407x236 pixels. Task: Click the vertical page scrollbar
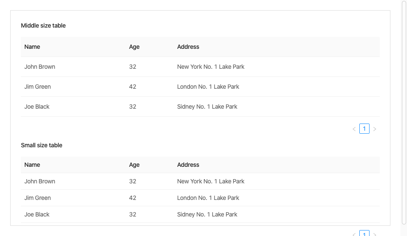click(404, 110)
